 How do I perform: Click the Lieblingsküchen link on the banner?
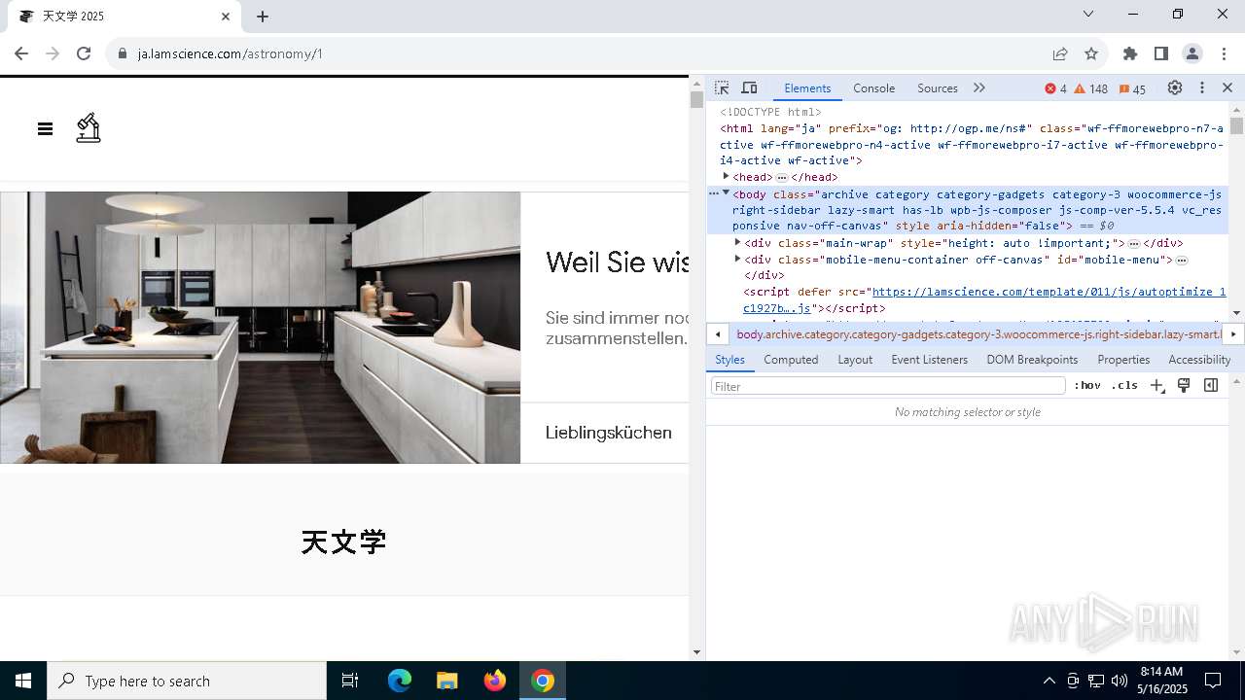609,433
